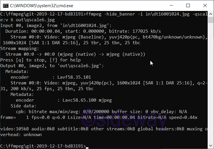Screen dimensions: 214x149
Task: Maximize the cmd.exe window
Action: [x=188, y=5]
